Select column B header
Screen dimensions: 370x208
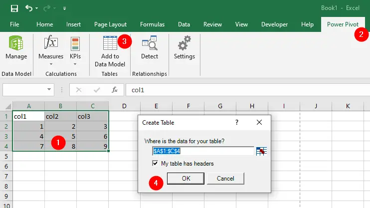(x=61, y=106)
